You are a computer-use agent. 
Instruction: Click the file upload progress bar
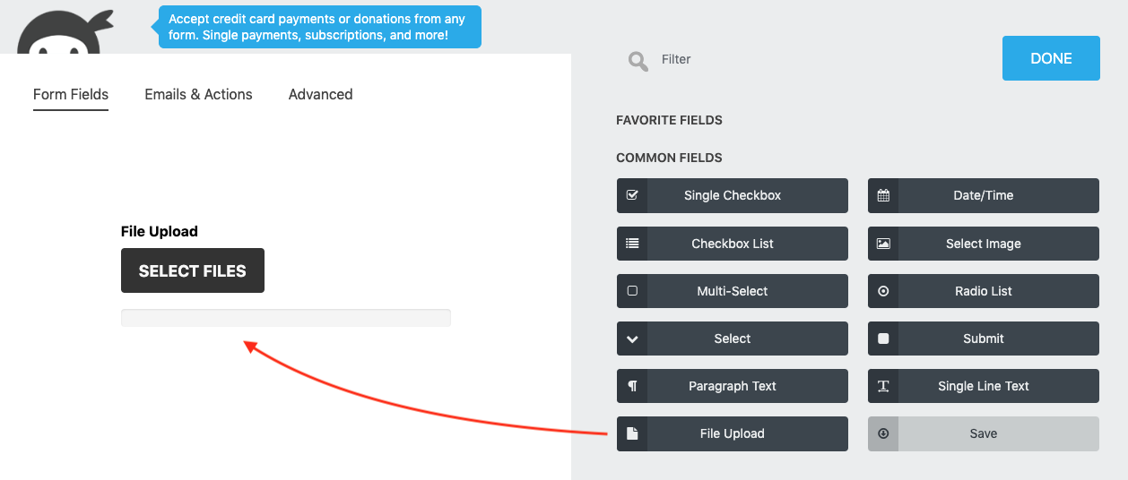[286, 318]
